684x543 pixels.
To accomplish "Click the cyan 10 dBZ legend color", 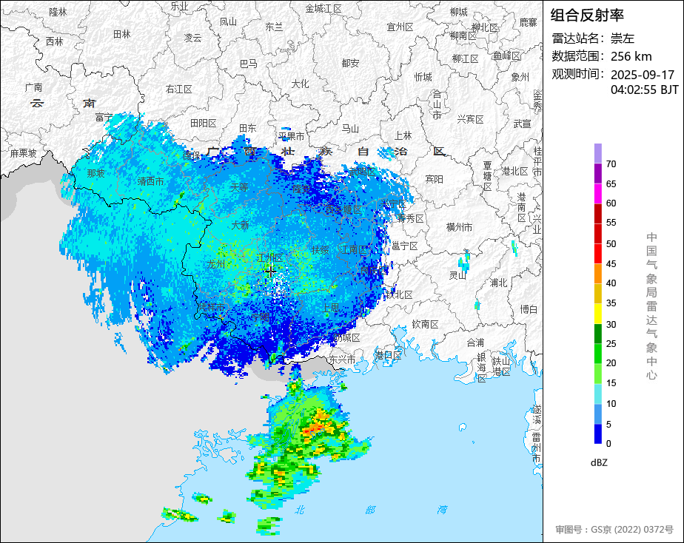I will click(597, 394).
